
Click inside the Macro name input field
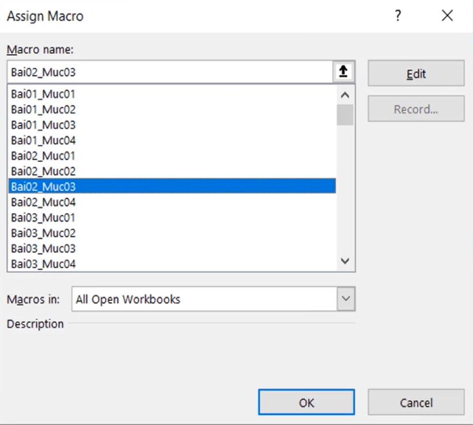[173, 72]
